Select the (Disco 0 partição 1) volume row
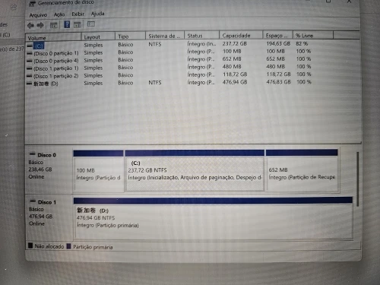The height and width of the screenshot is (285, 380). (169, 52)
